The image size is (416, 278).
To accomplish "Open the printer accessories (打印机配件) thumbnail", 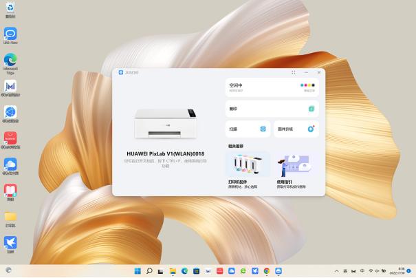I will 248,164.
